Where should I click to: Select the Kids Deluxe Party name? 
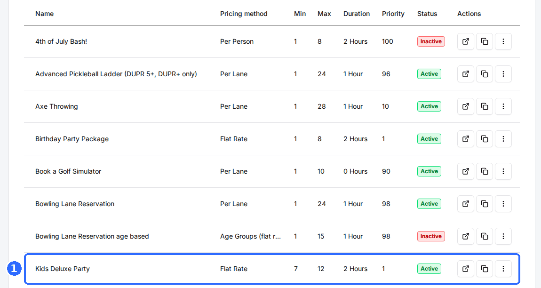[63, 269]
